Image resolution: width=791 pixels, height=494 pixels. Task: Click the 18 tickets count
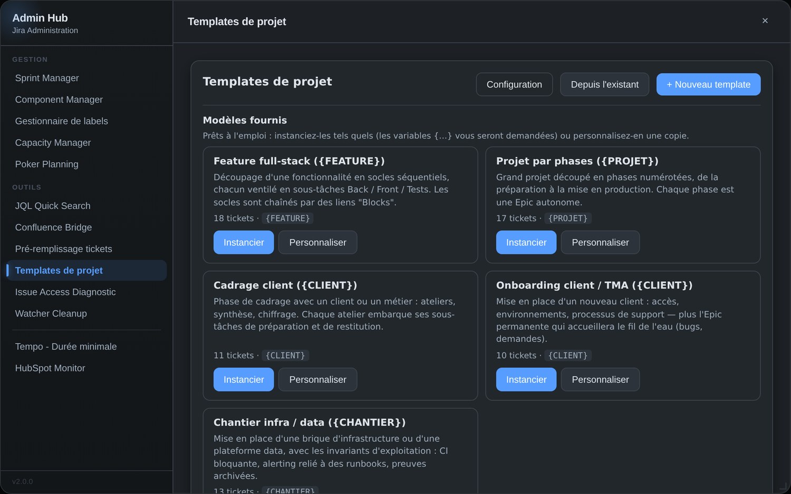[x=234, y=219]
